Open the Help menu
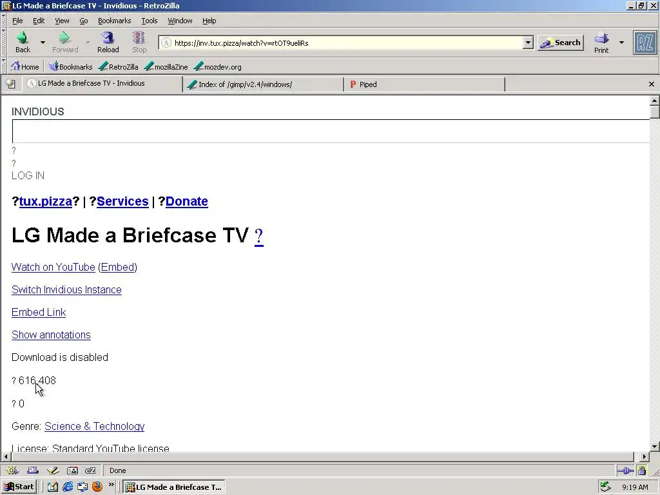The image size is (660, 495). point(209,21)
